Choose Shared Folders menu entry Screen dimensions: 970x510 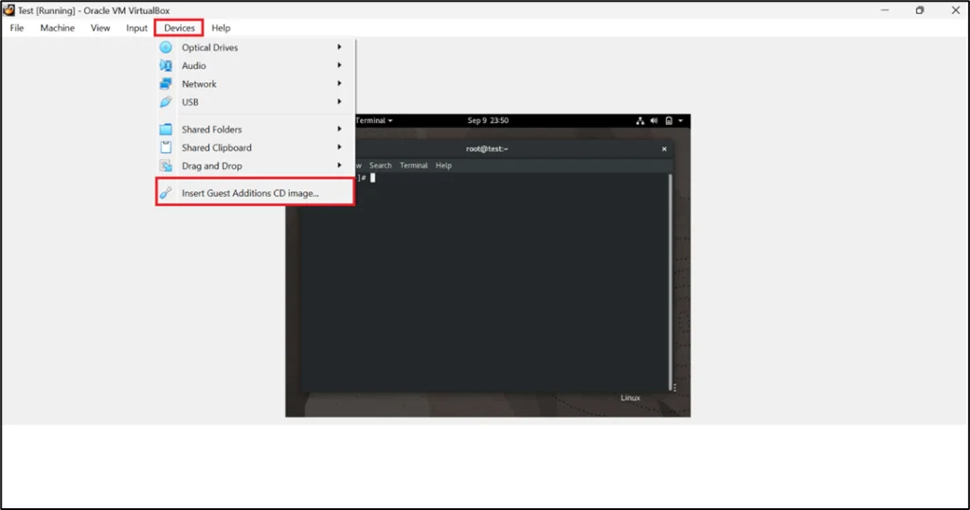[255, 130]
